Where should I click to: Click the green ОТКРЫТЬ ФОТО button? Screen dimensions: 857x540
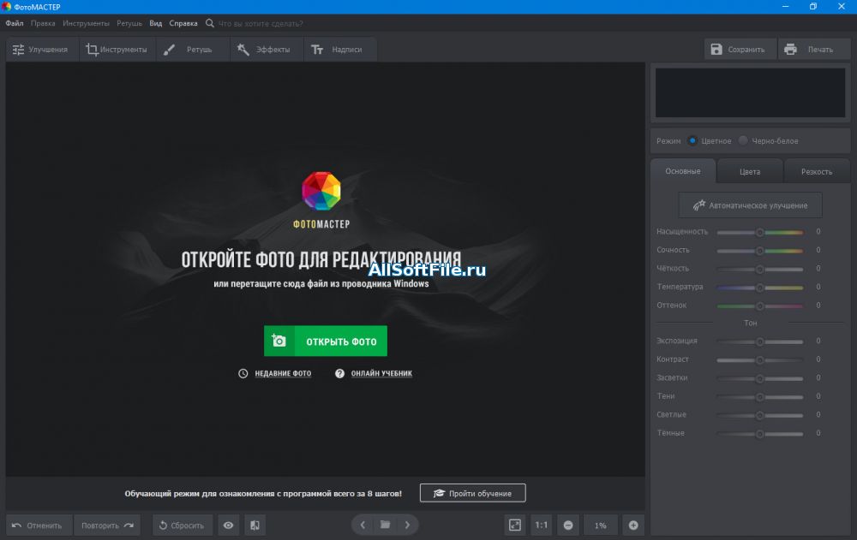tap(325, 341)
